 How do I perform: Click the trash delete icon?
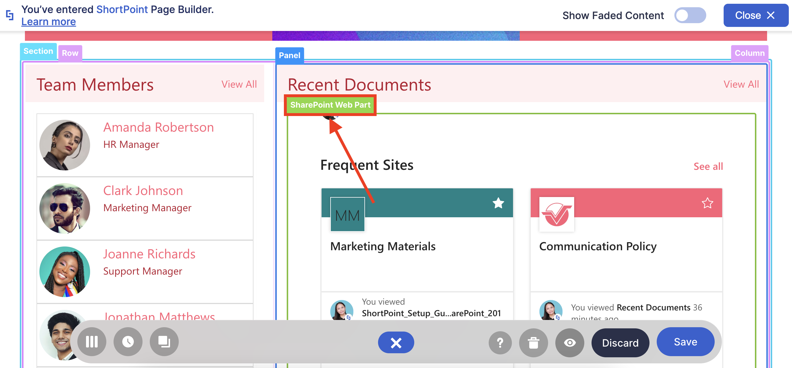tap(533, 343)
